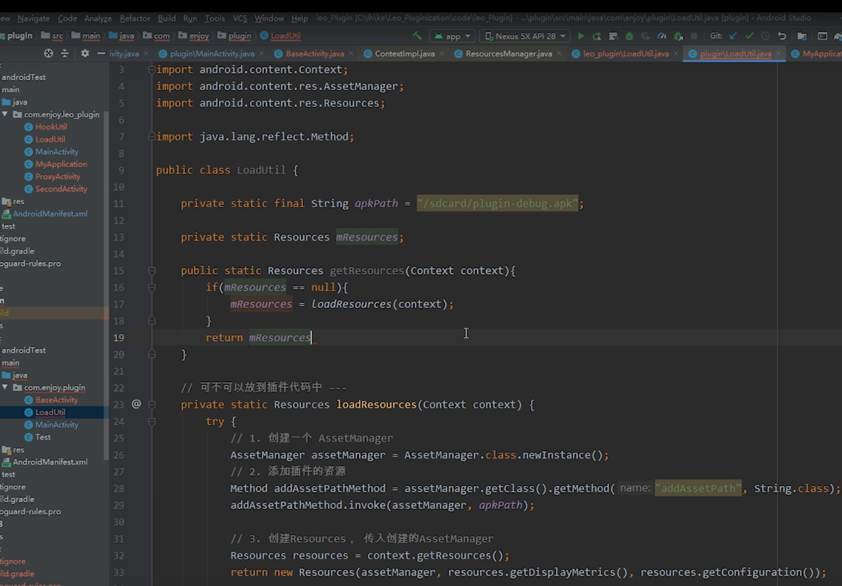Open the Tools menu

[215, 18]
